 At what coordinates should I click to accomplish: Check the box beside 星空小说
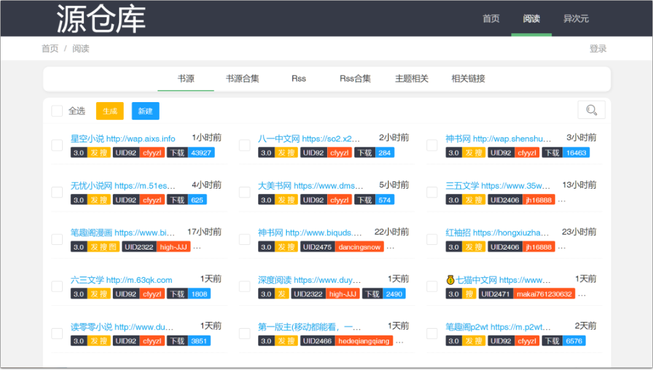coord(57,145)
